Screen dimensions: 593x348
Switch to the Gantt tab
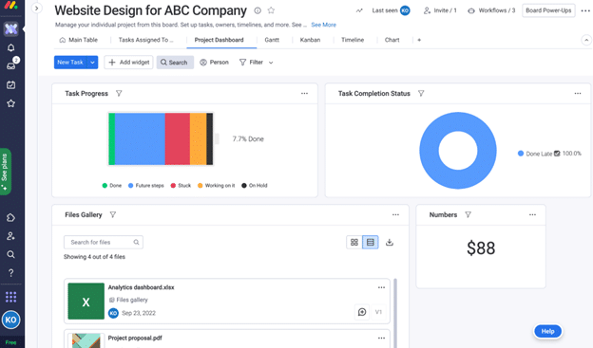272,40
